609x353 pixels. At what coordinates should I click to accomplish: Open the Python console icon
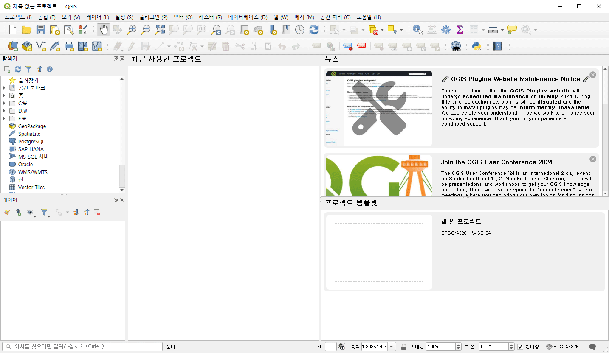(x=476, y=46)
